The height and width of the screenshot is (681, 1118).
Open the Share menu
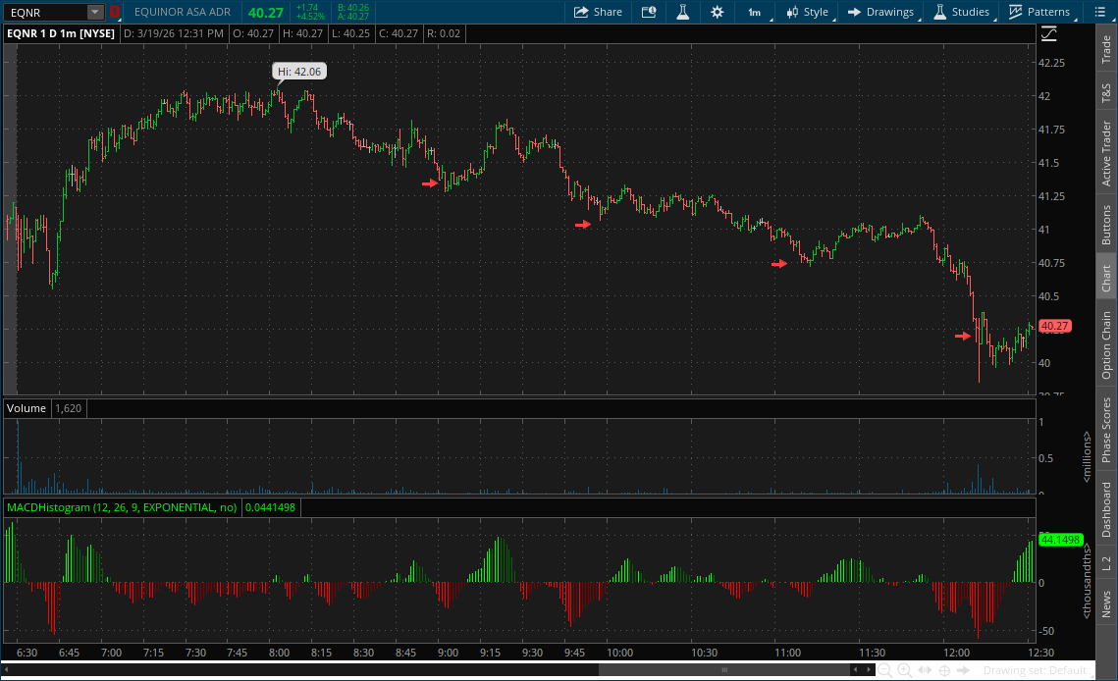tap(598, 12)
